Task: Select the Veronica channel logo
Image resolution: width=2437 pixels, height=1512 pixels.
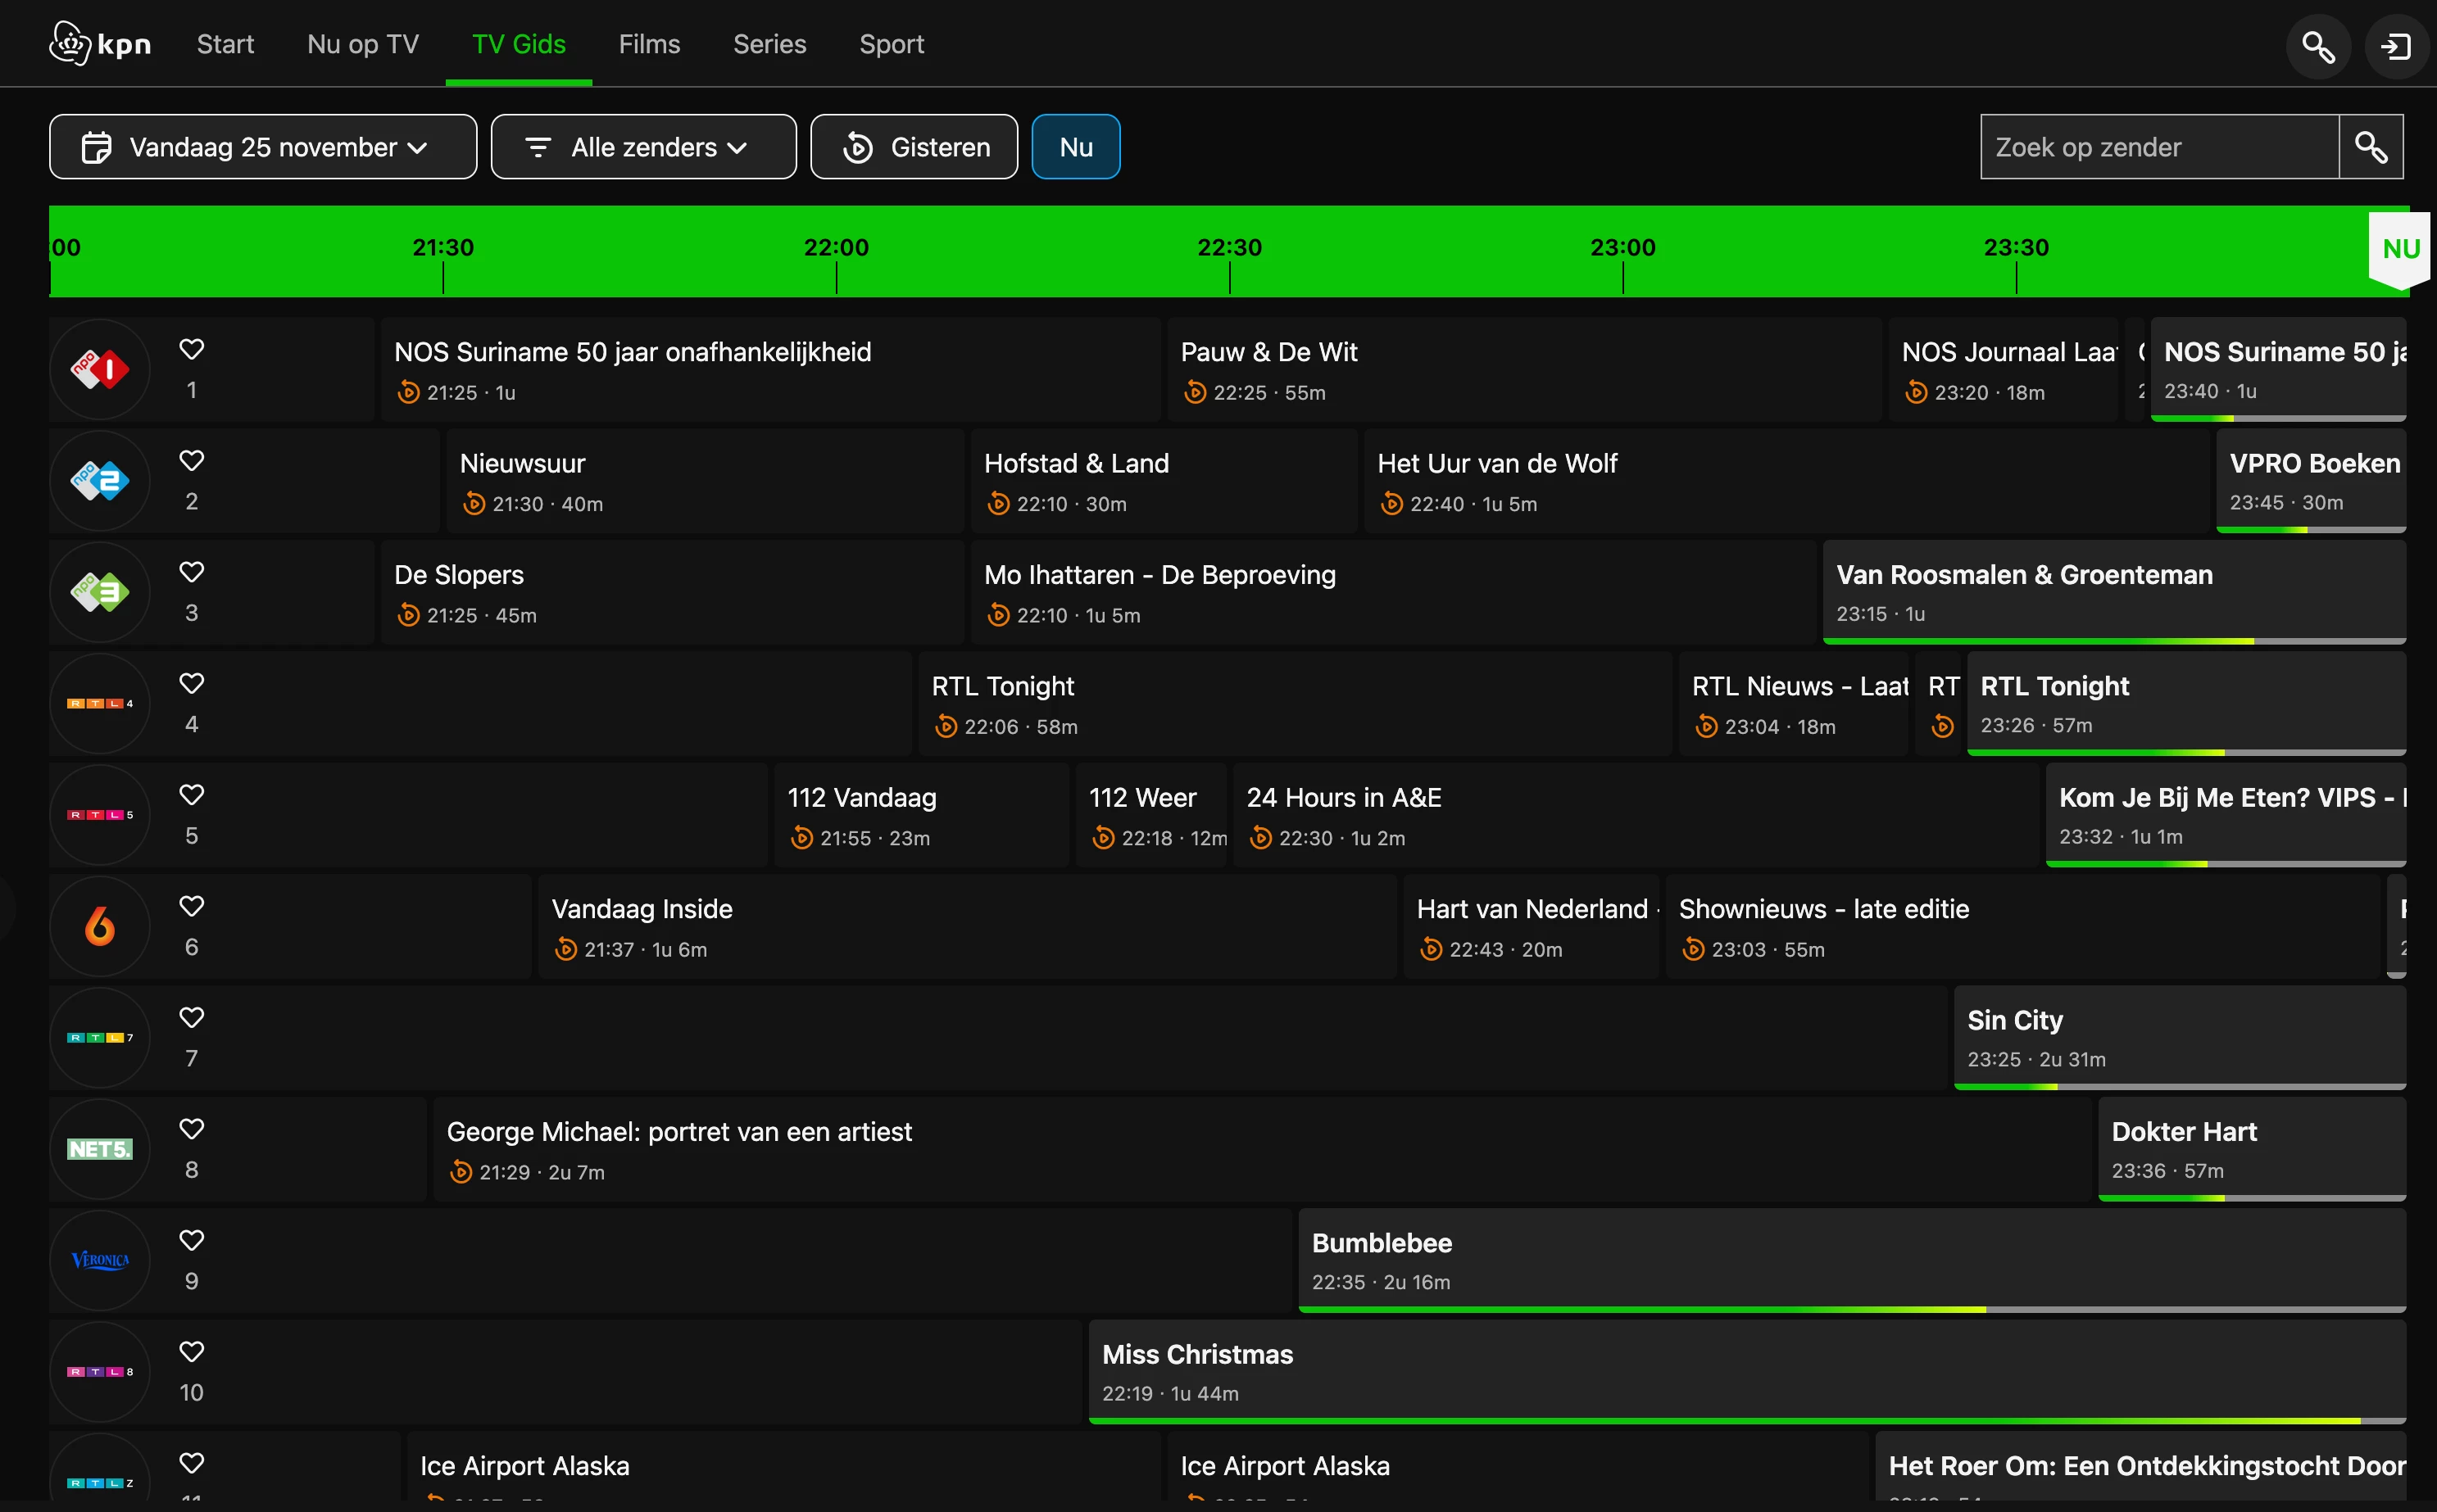Action: (100, 1261)
